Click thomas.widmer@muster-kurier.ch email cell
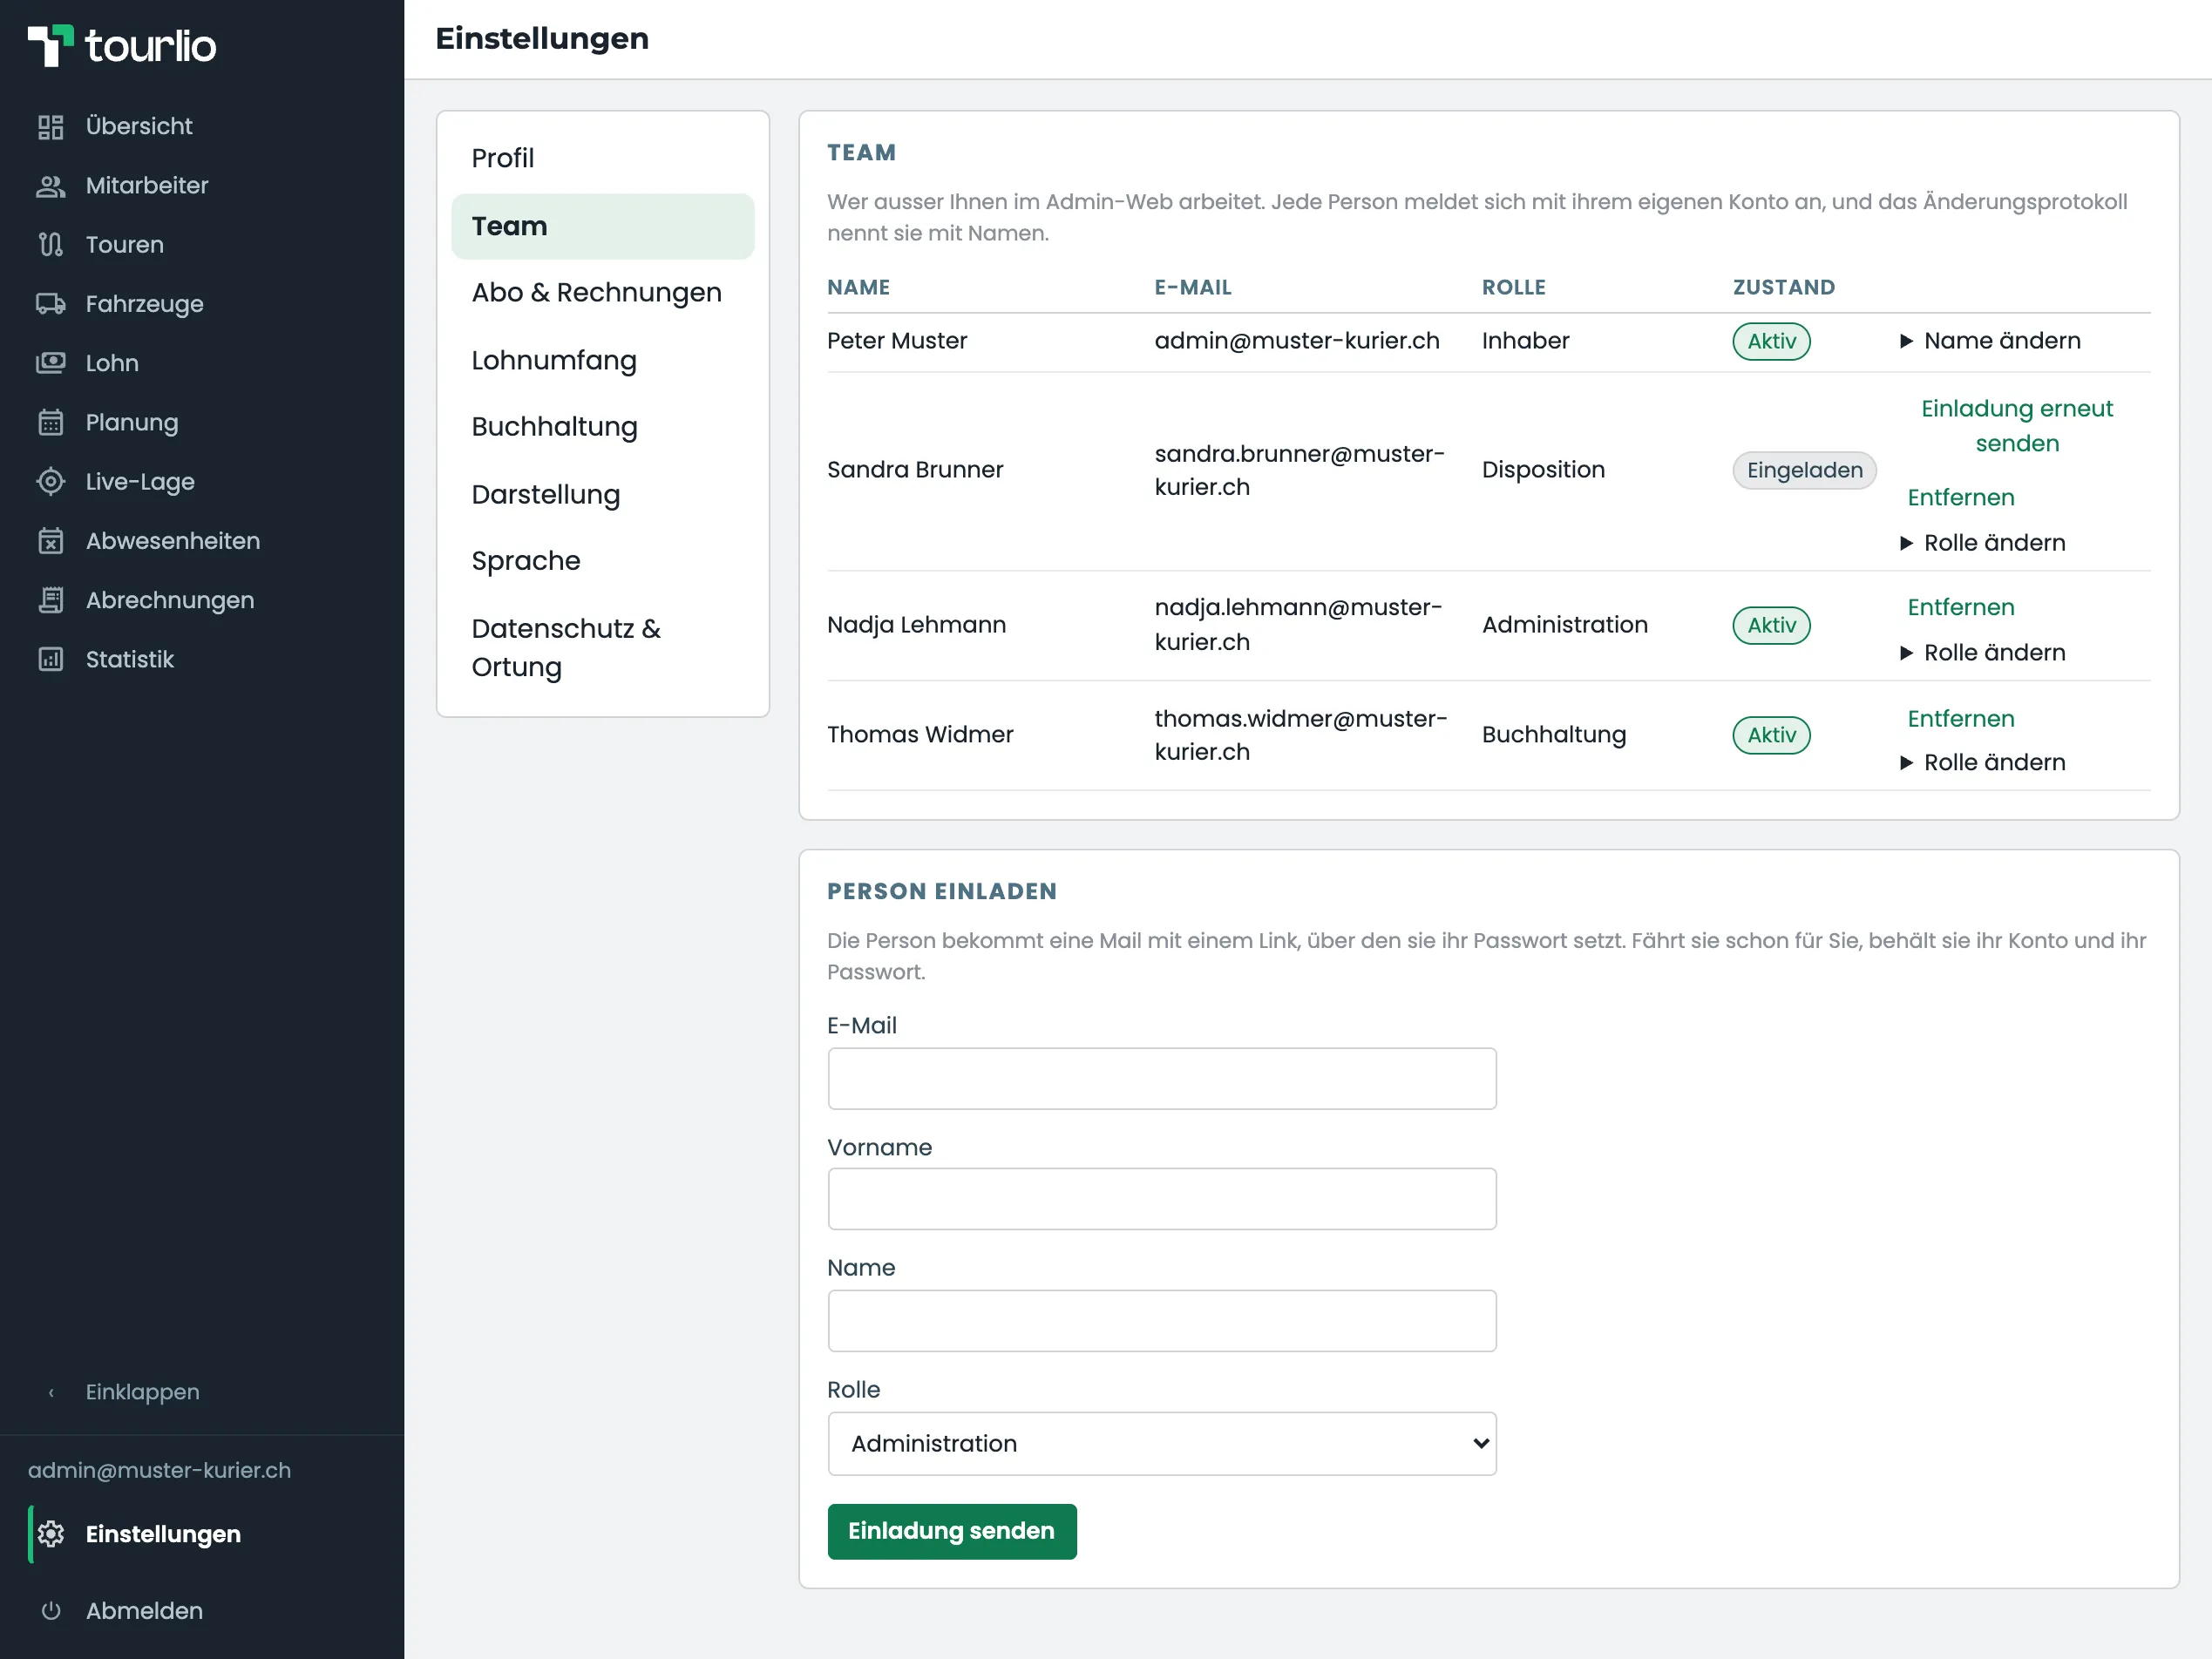 click(x=1300, y=735)
